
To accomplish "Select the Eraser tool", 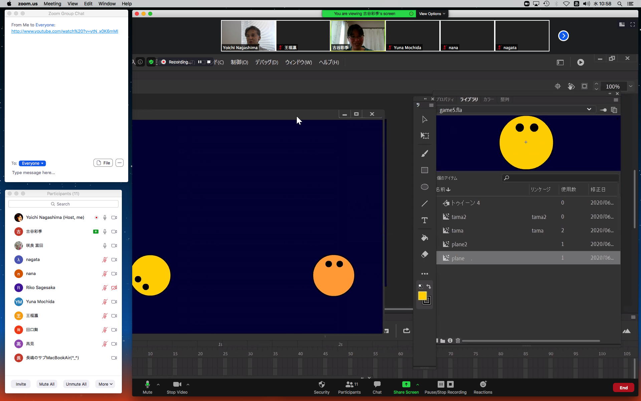I will click(x=424, y=254).
